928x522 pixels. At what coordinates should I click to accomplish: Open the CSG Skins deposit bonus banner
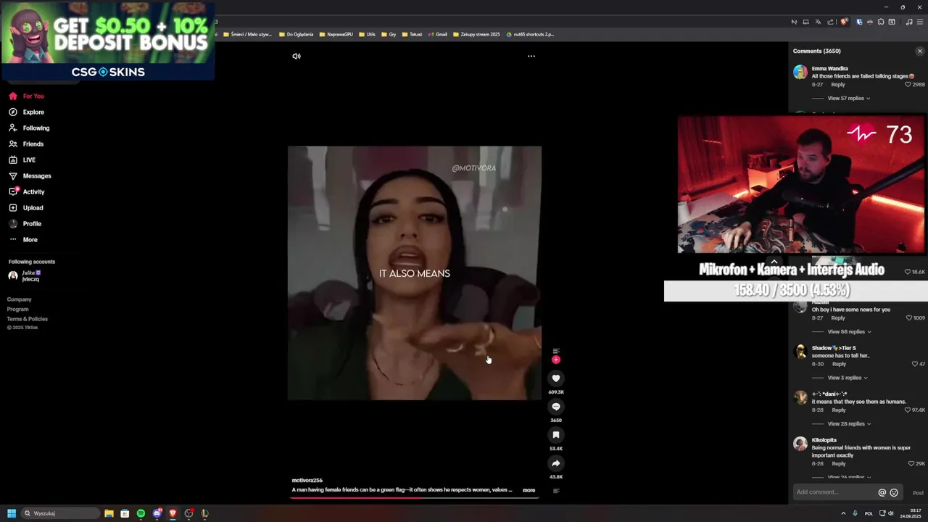(107, 41)
